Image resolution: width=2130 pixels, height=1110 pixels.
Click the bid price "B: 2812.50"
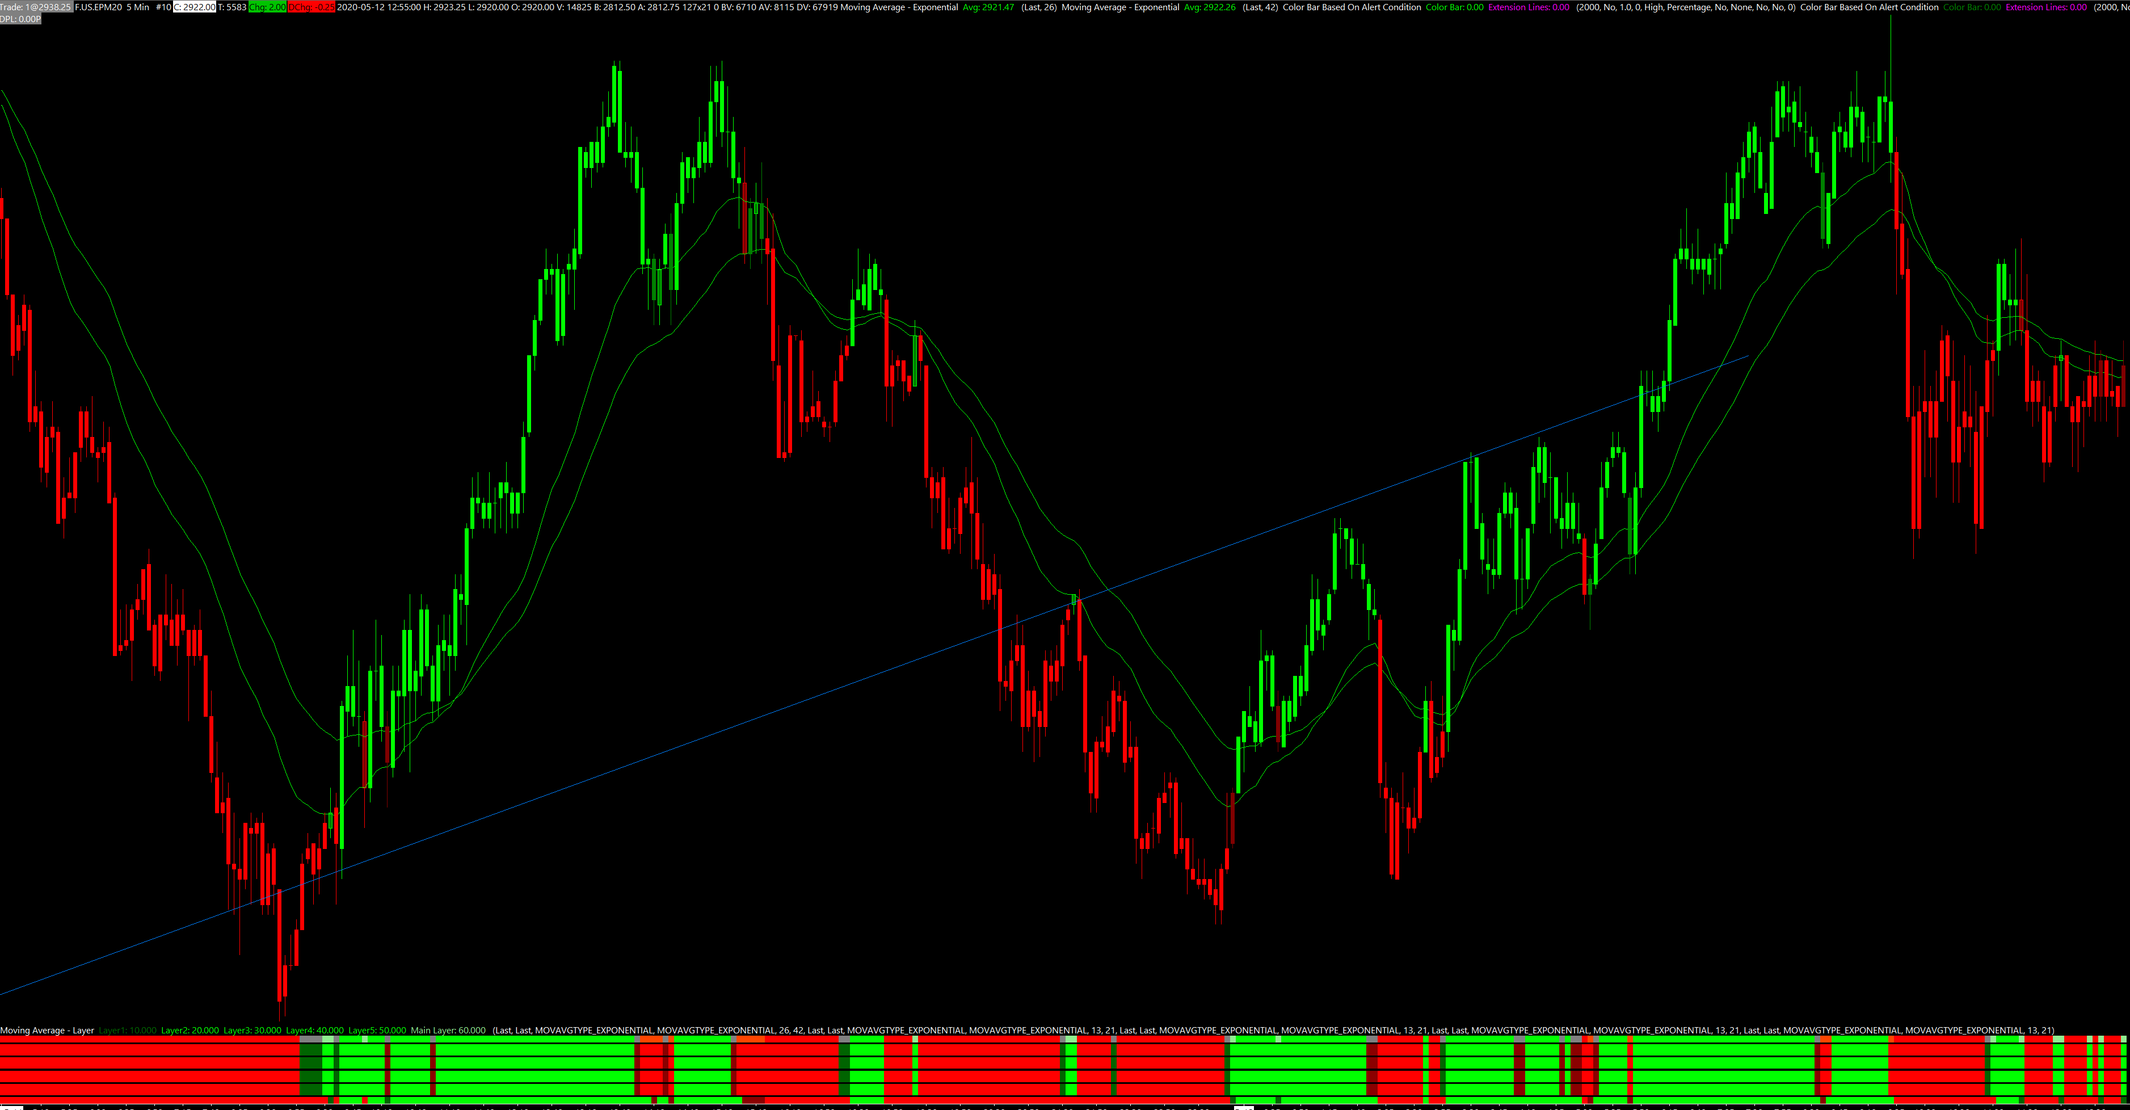coord(614,7)
